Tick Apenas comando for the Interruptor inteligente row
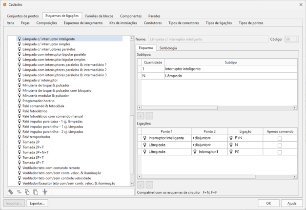 pos(280,139)
